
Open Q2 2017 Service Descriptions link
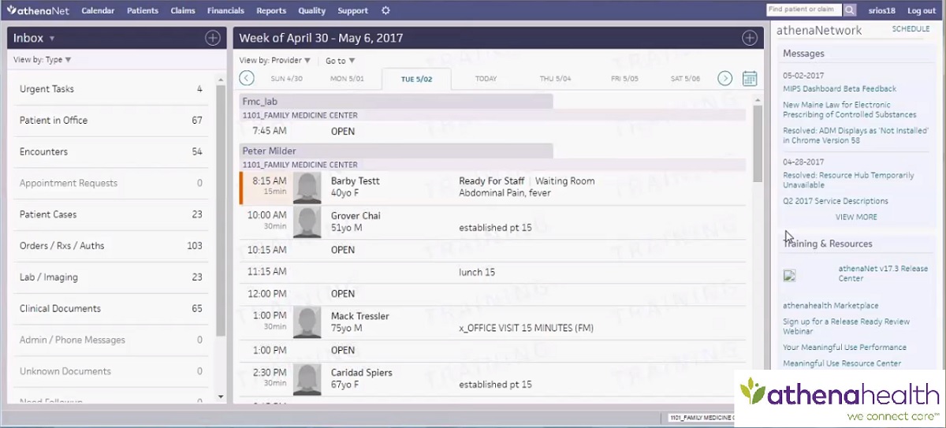pyautogui.click(x=836, y=201)
